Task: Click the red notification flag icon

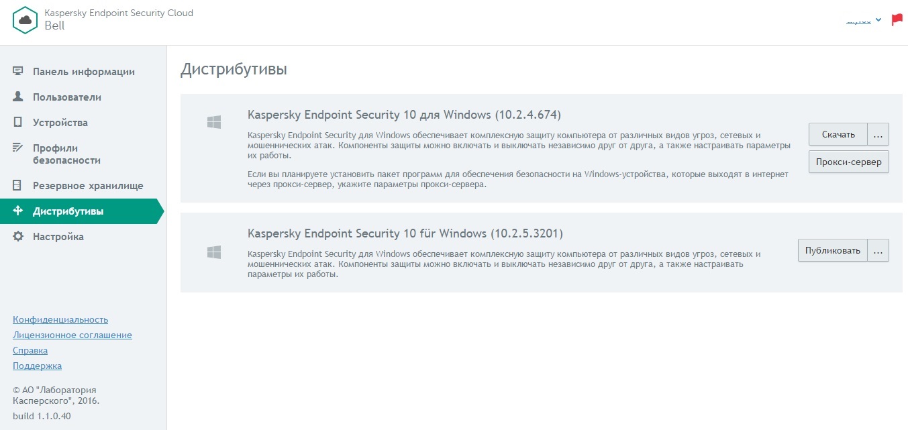Action: 897,20
